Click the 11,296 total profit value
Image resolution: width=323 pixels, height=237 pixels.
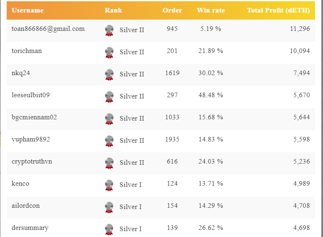[299, 29]
